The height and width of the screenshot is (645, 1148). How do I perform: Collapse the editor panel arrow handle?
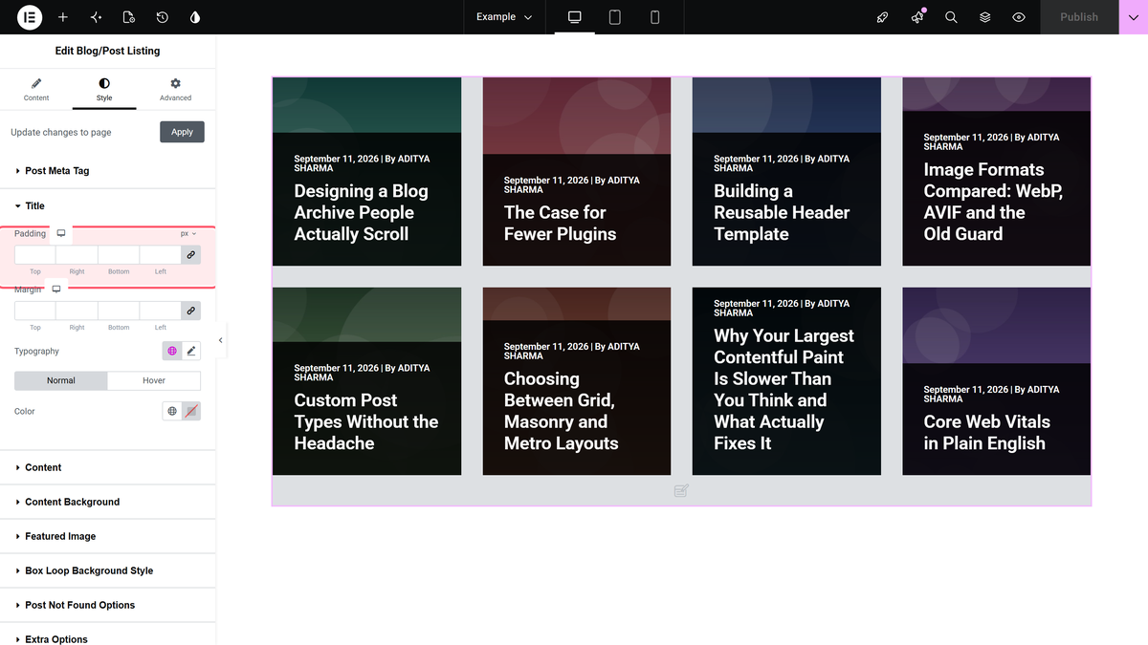click(x=221, y=340)
